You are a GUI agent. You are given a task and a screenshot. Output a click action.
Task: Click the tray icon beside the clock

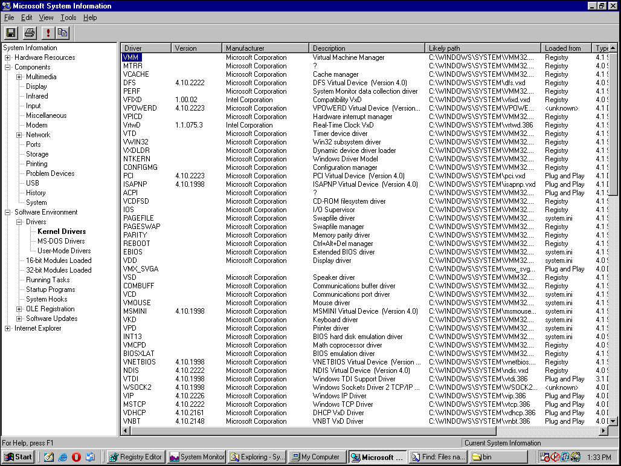[x=576, y=457]
